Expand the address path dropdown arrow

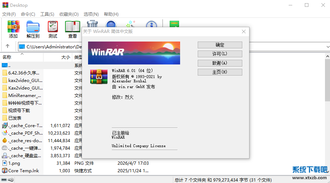point(327,47)
